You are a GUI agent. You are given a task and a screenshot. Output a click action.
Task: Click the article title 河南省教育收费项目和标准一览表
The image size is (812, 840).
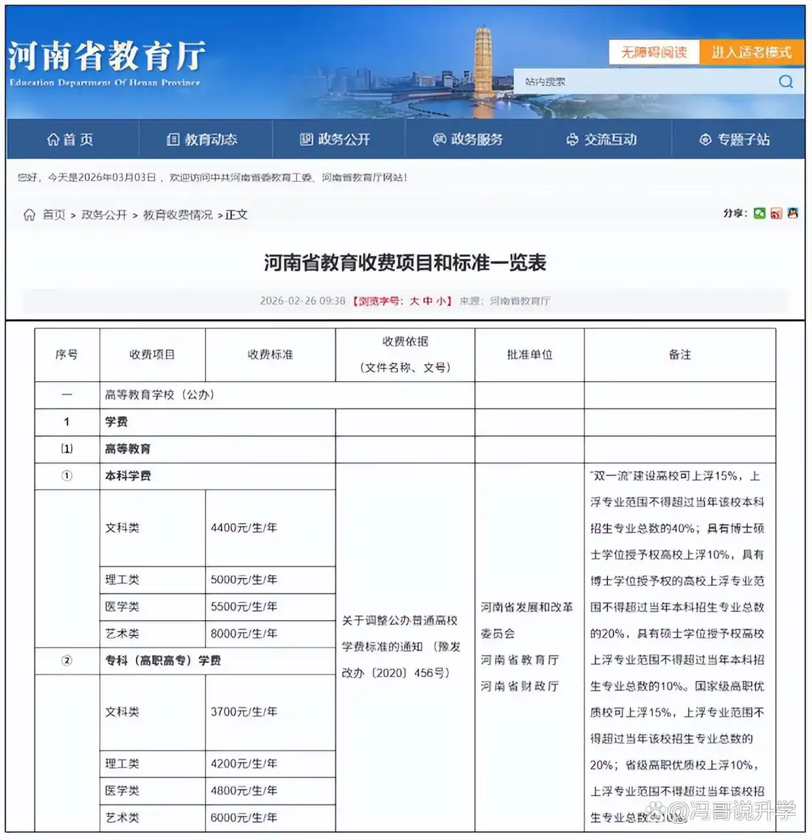tap(406, 264)
